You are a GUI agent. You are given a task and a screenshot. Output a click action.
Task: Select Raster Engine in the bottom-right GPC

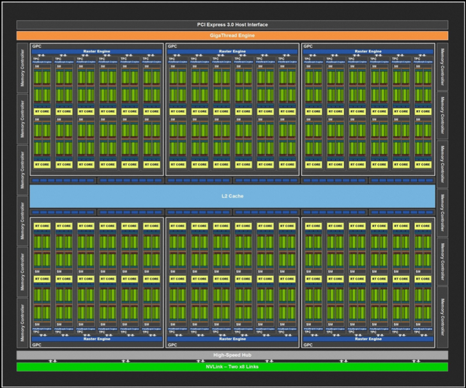tap(368, 339)
